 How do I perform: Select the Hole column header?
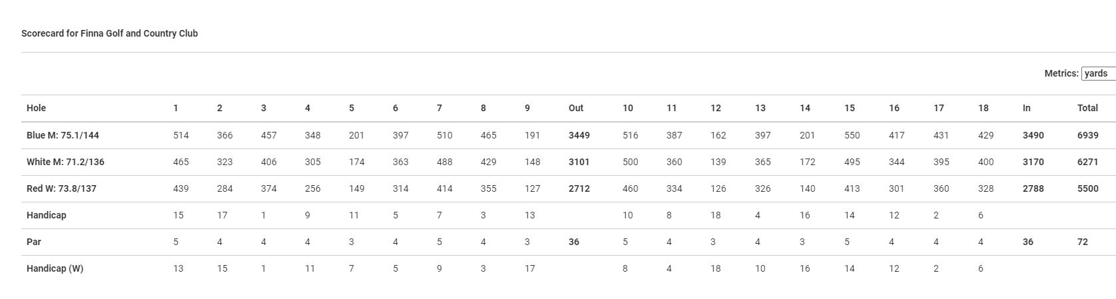36,108
